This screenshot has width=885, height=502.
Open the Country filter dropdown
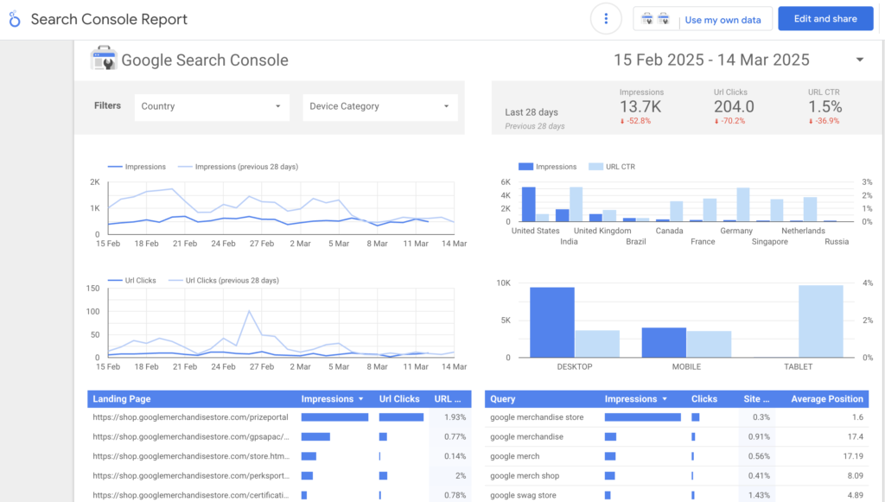[x=212, y=106]
